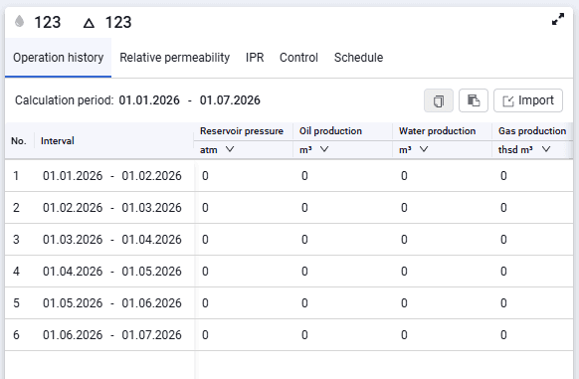Click Reservoir pressure cell in row 2
This screenshot has width=579, height=379.
pos(244,208)
